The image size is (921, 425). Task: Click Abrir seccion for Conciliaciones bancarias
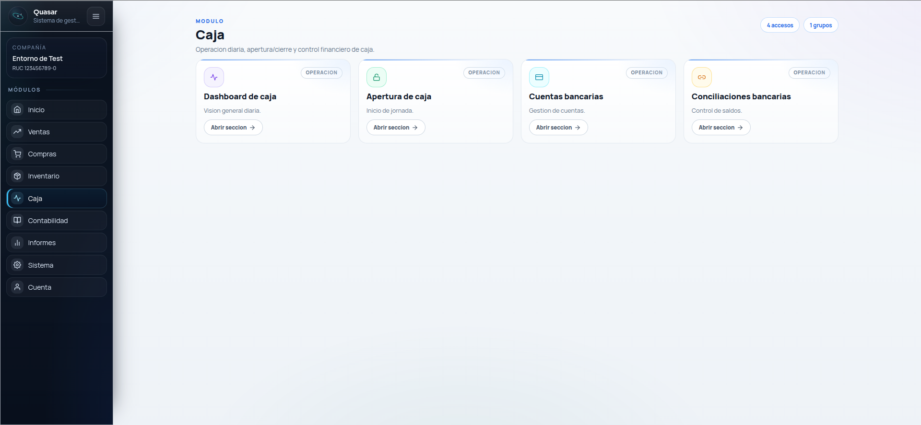[721, 128]
